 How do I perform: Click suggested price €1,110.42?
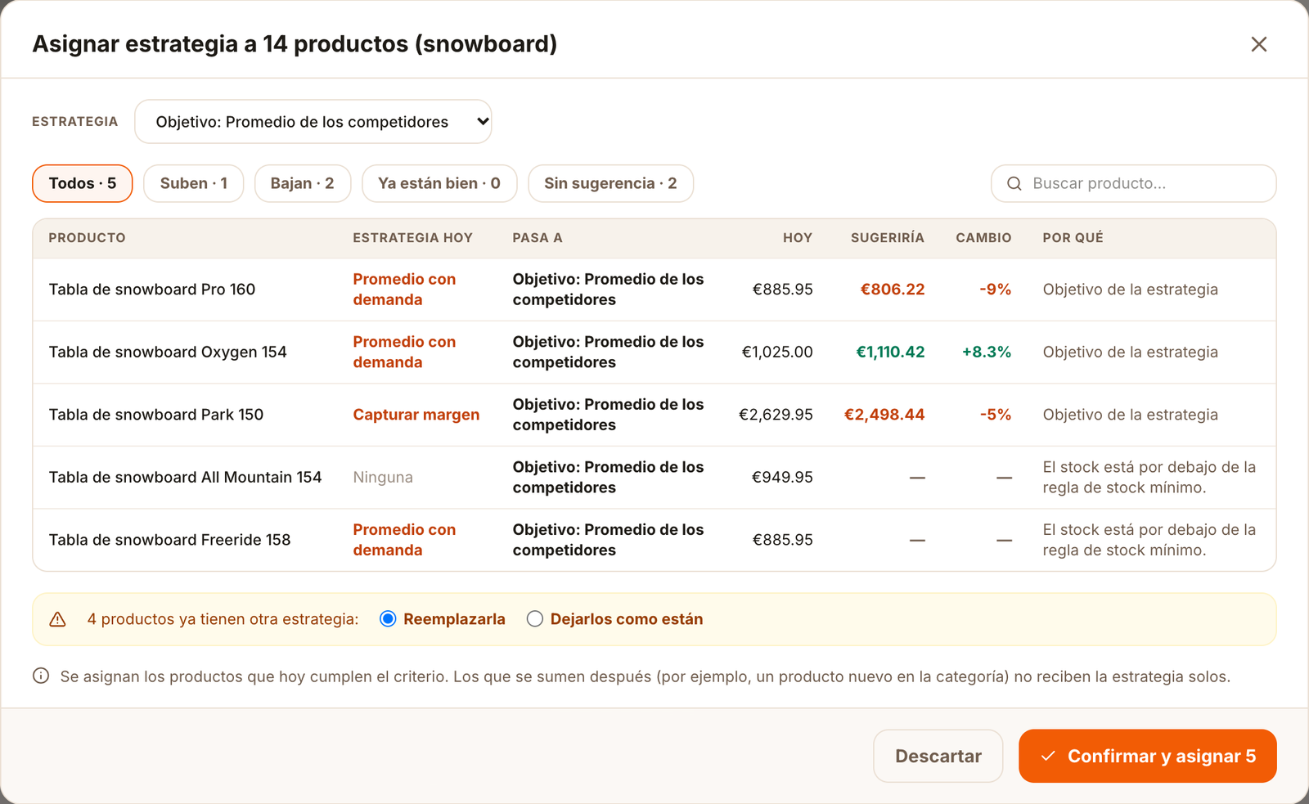click(x=890, y=353)
